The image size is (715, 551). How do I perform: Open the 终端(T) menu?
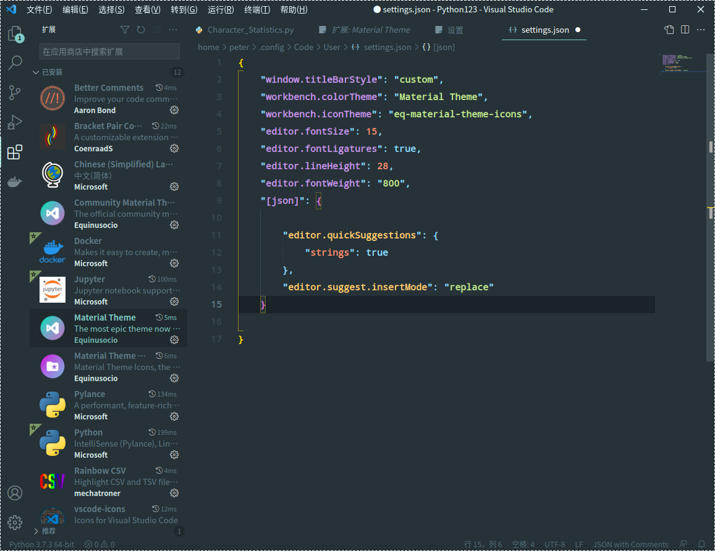point(257,10)
